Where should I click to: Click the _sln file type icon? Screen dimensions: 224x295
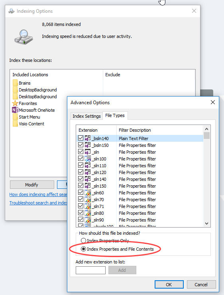pos(88,152)
